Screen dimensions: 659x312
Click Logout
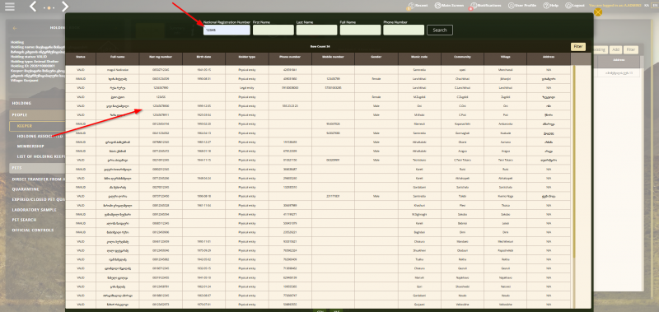[574, 6]
